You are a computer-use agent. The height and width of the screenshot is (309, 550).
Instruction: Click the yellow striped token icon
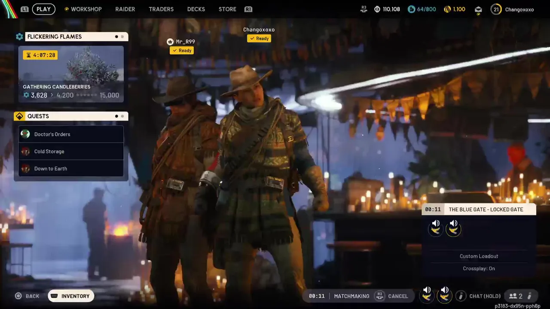pos(447,9)
